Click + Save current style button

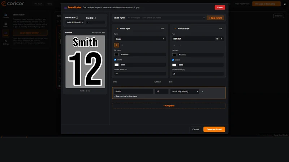pyautogui.click(x=215, y=18)
